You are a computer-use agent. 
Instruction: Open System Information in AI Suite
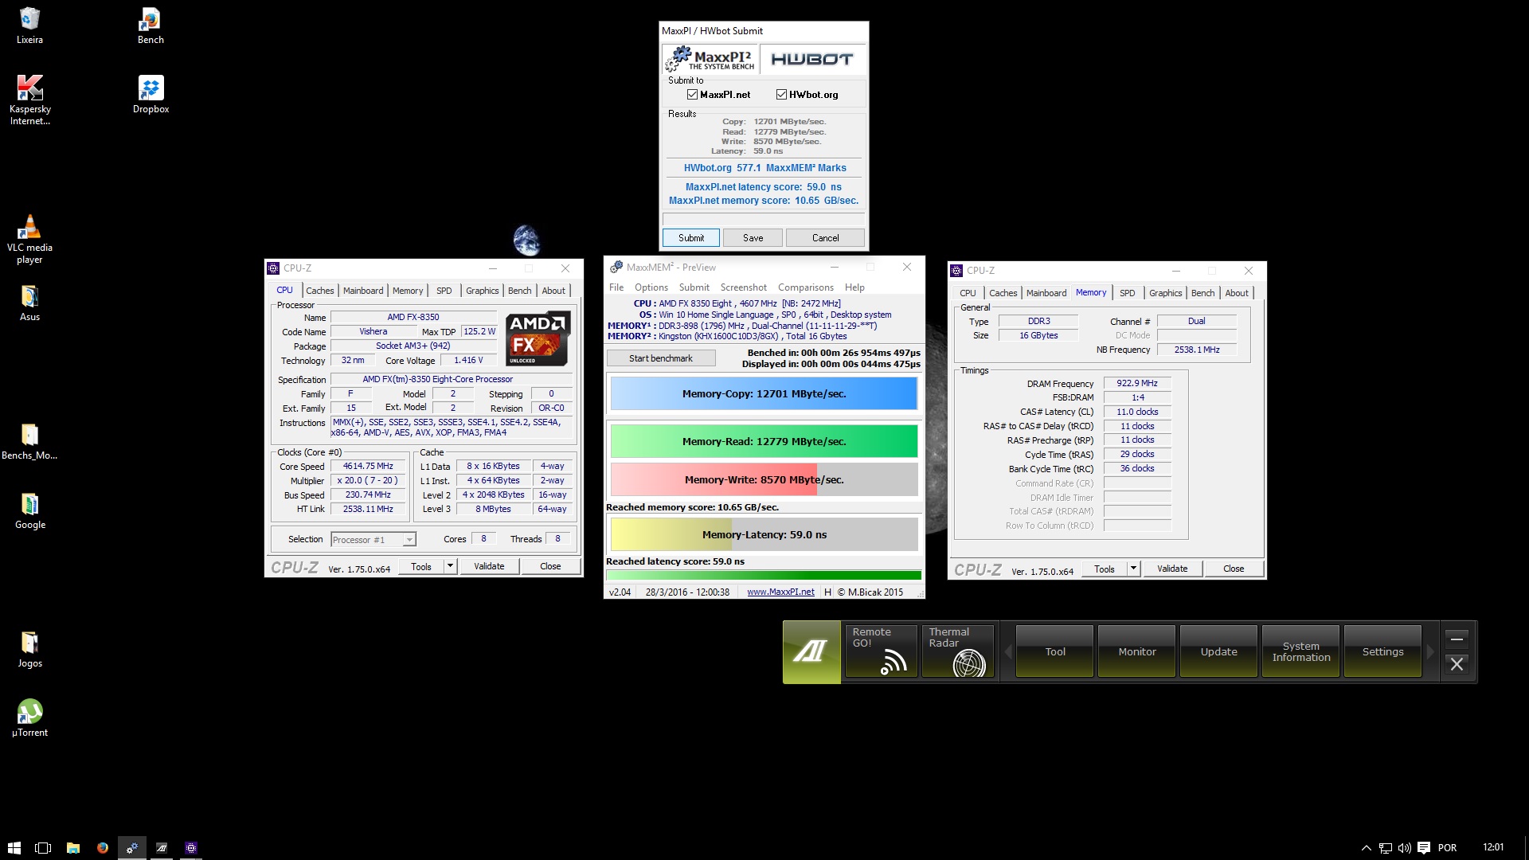coord(1301,652)
